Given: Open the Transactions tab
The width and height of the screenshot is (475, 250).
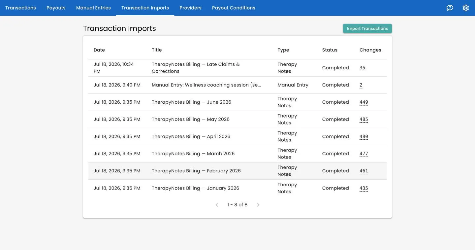Looking at the screenshot, I should click(20, 8).
